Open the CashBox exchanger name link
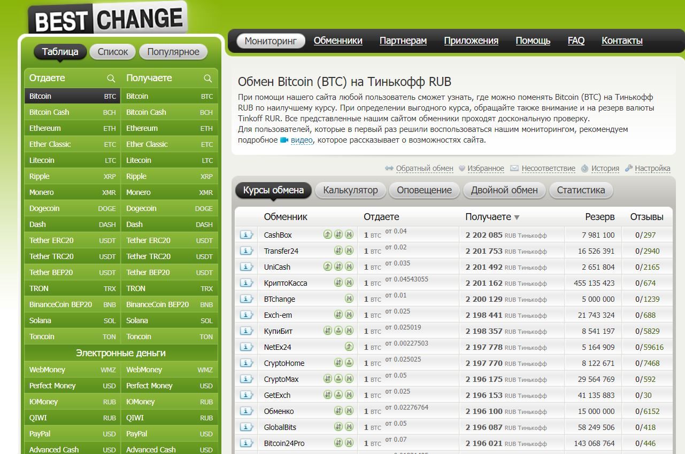 (278, 235)
